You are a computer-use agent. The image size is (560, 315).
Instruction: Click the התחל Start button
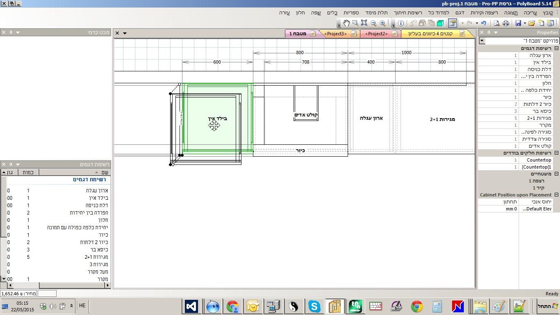tap(549, 306)
